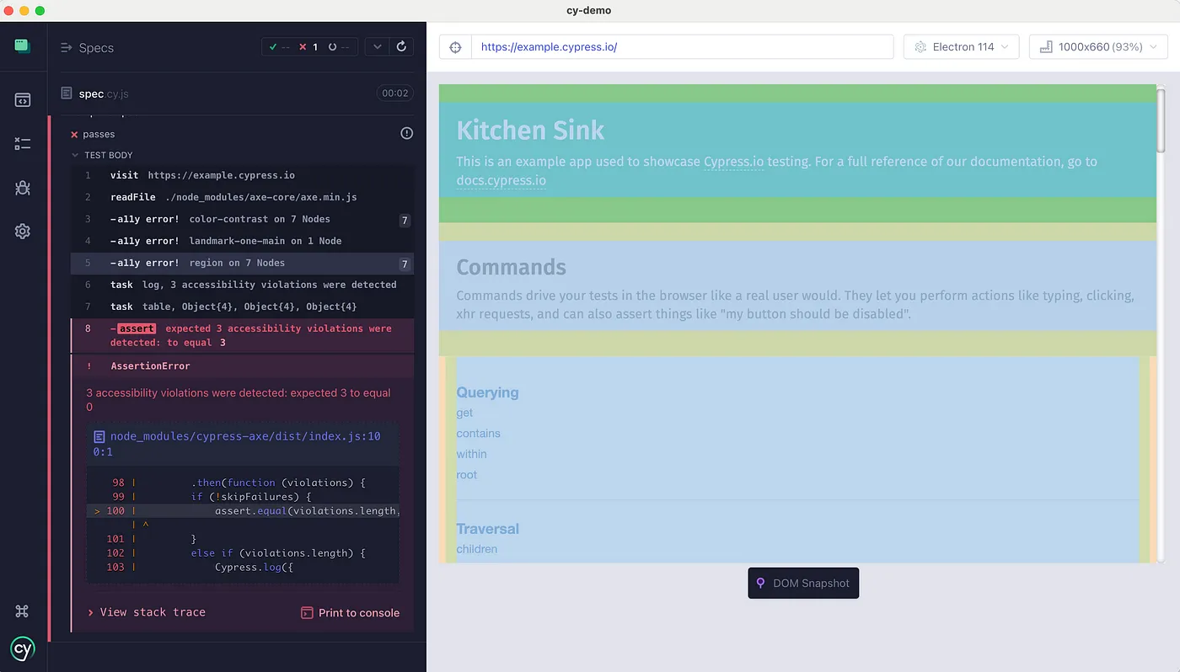
Task: Open the Electron 114 browser dropdown
Action: (x=961, y=46)
